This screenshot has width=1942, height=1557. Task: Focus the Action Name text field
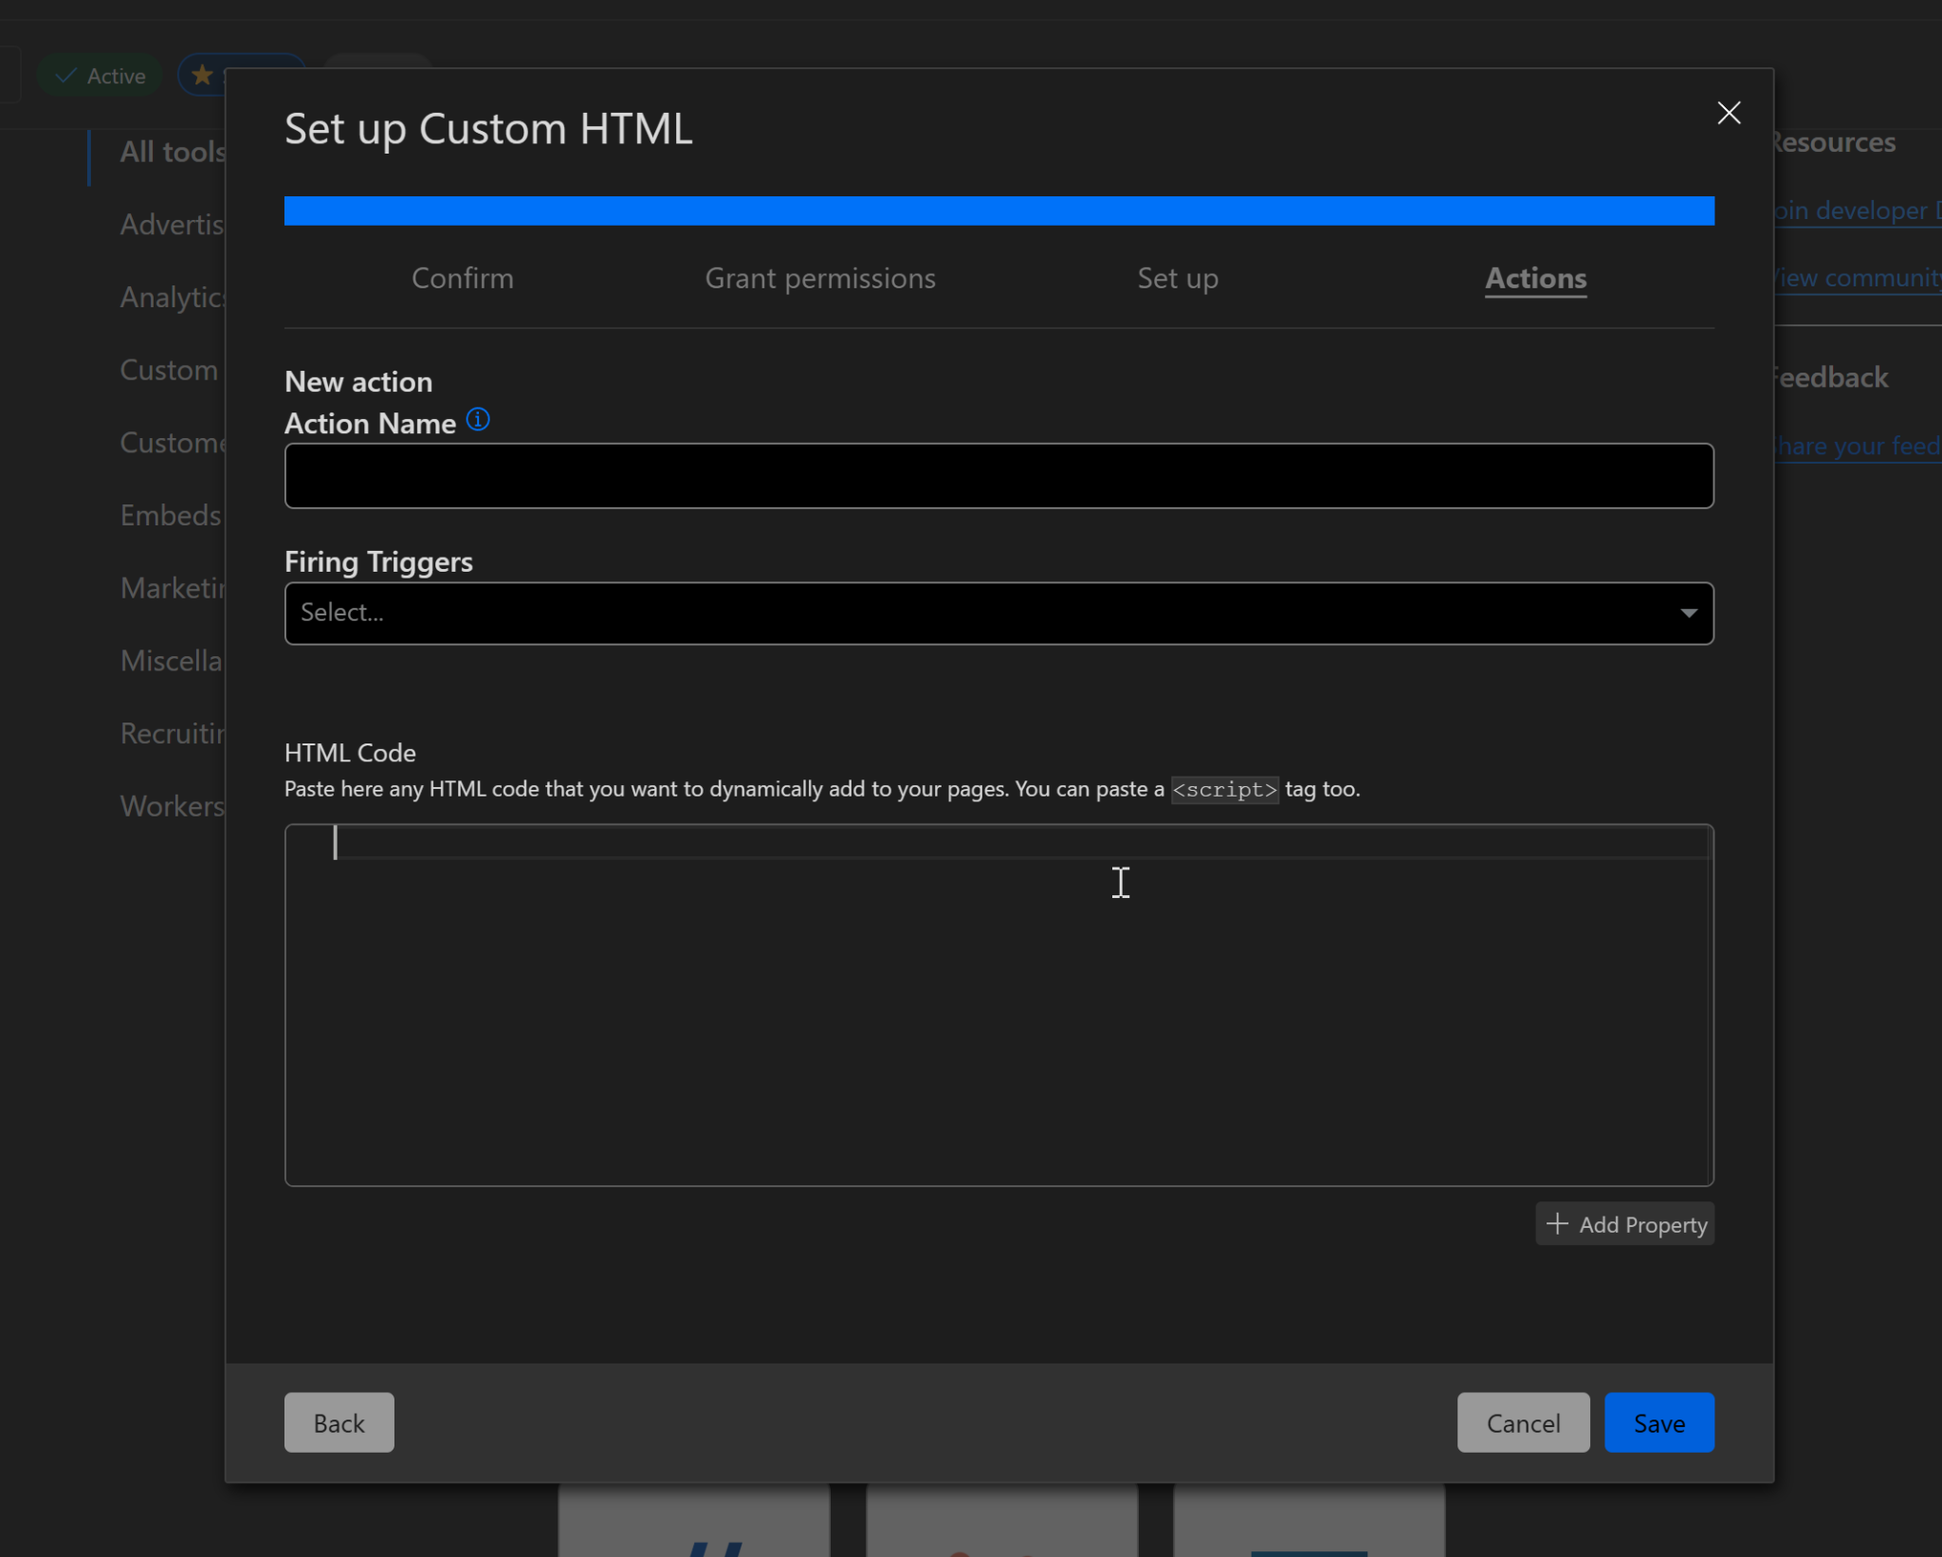point(998,476)
